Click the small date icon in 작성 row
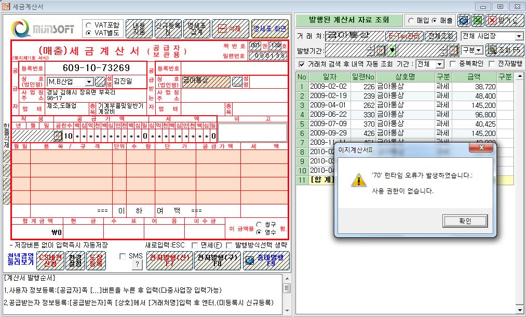 (x=58, y=136)
